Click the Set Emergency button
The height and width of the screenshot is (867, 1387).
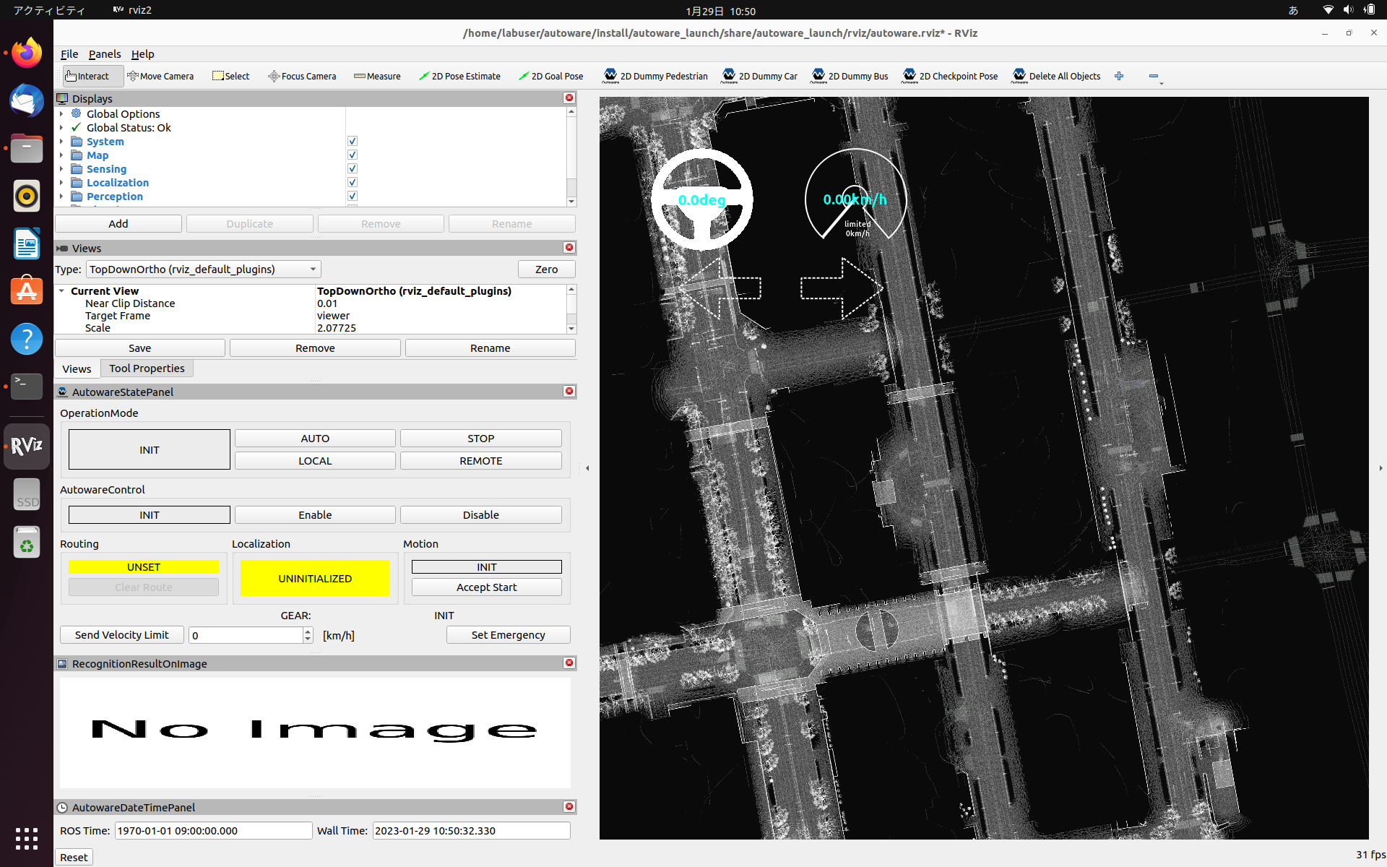(x=508, y=634)
